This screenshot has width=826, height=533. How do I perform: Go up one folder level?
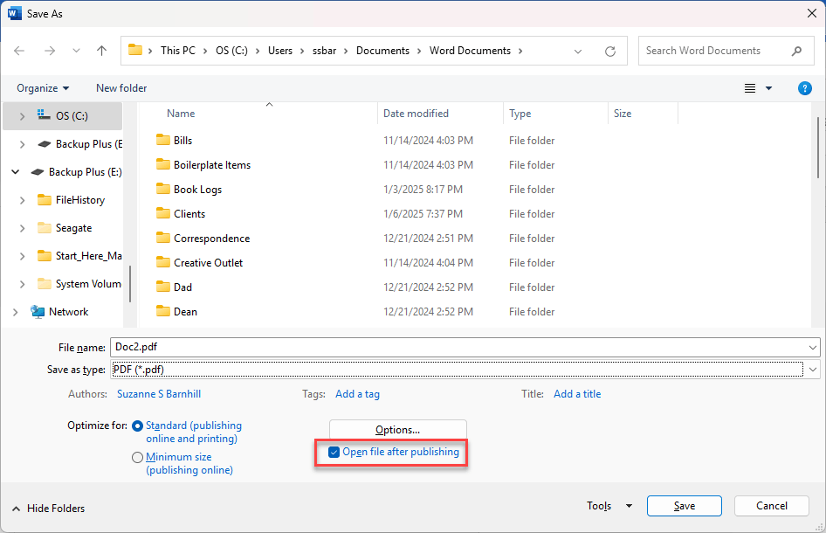click(101, 51)
